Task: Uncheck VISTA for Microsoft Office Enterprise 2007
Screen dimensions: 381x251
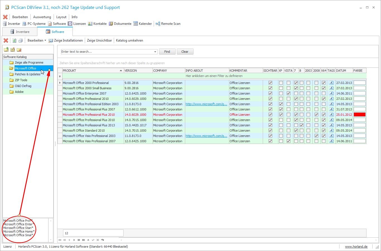Action: tap(288, 93)
